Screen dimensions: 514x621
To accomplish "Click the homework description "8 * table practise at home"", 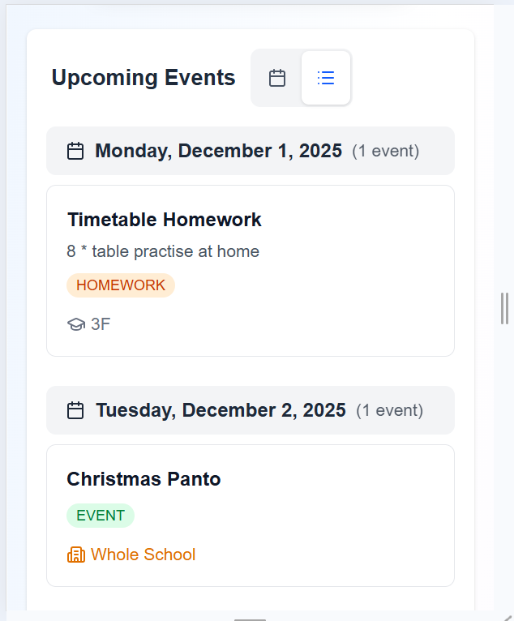I will 163,251.
